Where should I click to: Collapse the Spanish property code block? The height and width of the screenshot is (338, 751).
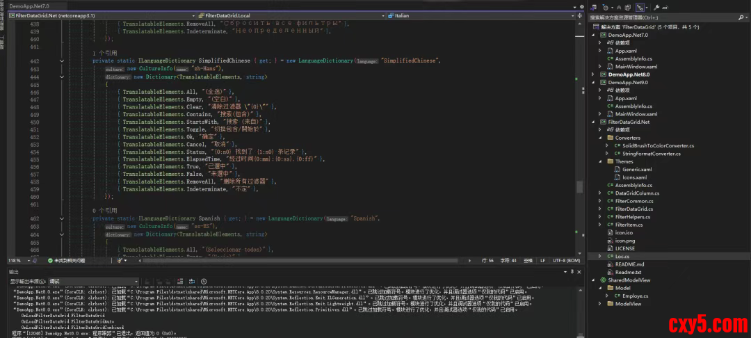point(61,218)
